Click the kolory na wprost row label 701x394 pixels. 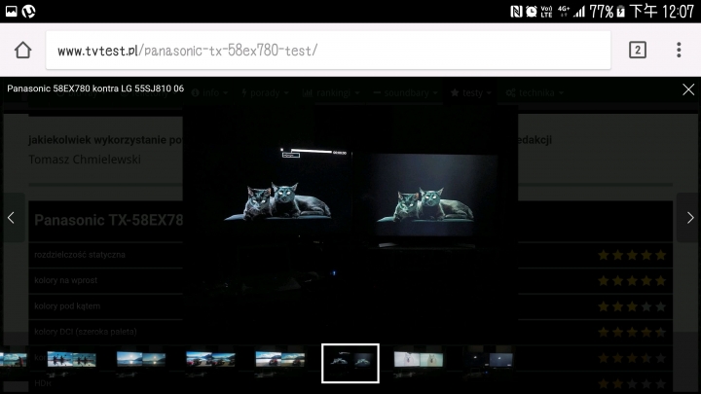click(66, 280)
